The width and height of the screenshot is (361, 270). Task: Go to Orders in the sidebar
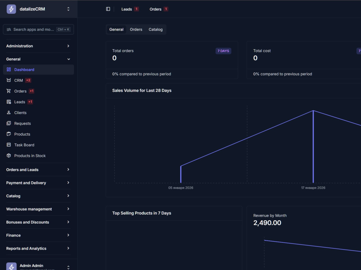tap(38, 91)
